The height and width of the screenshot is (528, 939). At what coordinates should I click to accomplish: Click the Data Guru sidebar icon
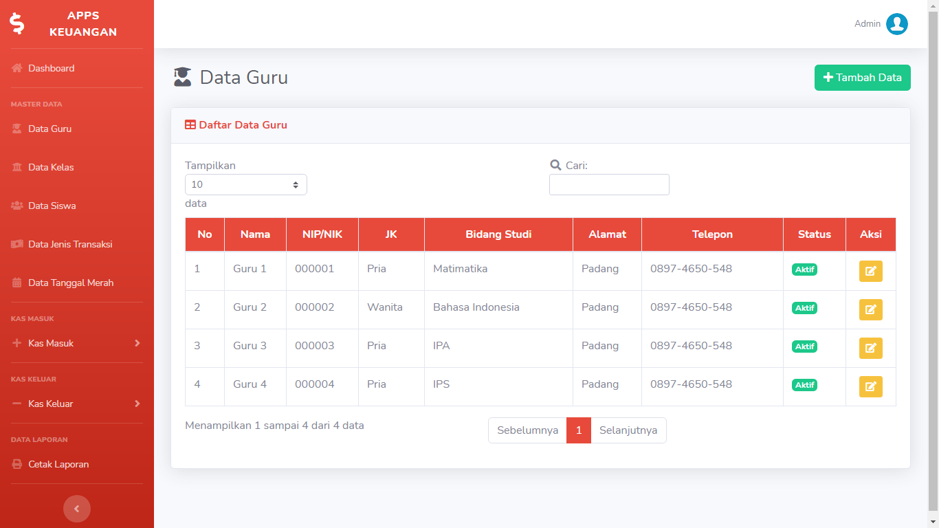[17, 129]
